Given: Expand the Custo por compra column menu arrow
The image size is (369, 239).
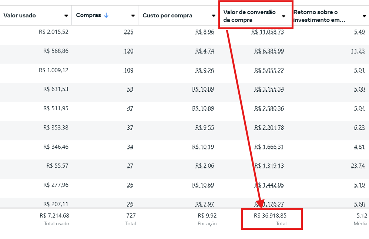Looking at the screenshot, I should point(214,16).
